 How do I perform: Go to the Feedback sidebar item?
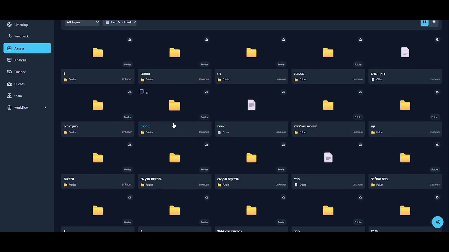click(x=27, y=36)
